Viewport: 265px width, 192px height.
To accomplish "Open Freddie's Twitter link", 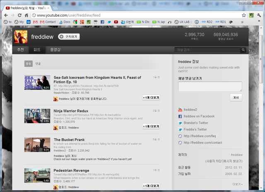I will pyautogui.click(x=195, y=129).
